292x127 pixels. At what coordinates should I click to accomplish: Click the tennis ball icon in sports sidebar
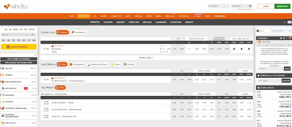3,75
